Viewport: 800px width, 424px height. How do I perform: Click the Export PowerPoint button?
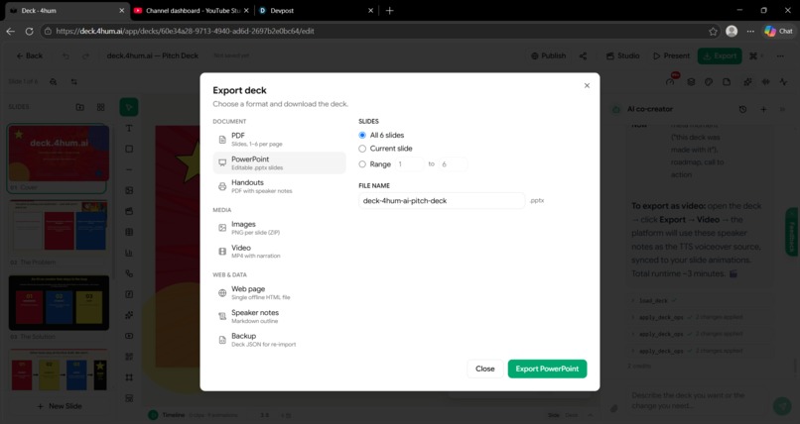tap(547, 369)
